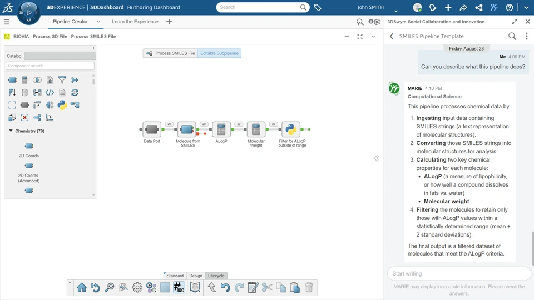
Task: Click the share arrow icon in top bar
Action: [x=463, y=7]
